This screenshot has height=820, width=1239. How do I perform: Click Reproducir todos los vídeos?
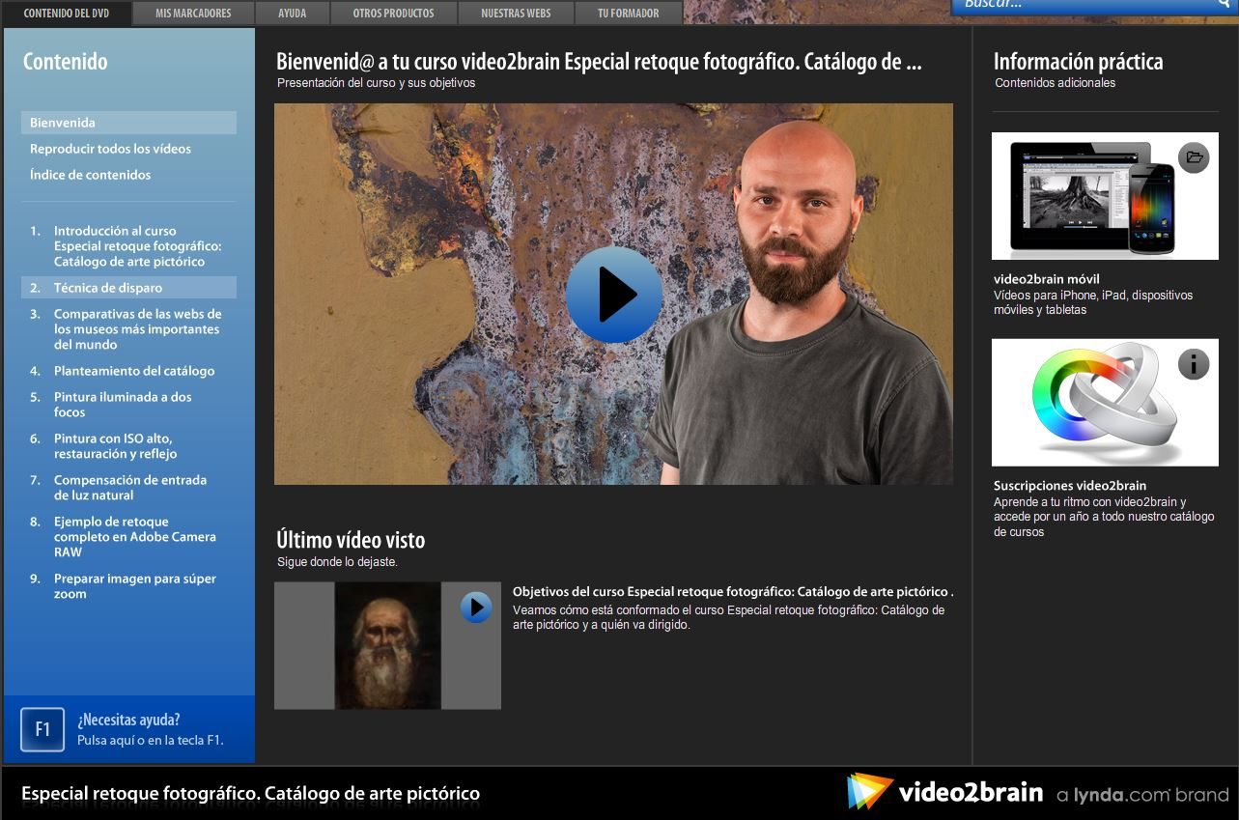coord(110,149)
